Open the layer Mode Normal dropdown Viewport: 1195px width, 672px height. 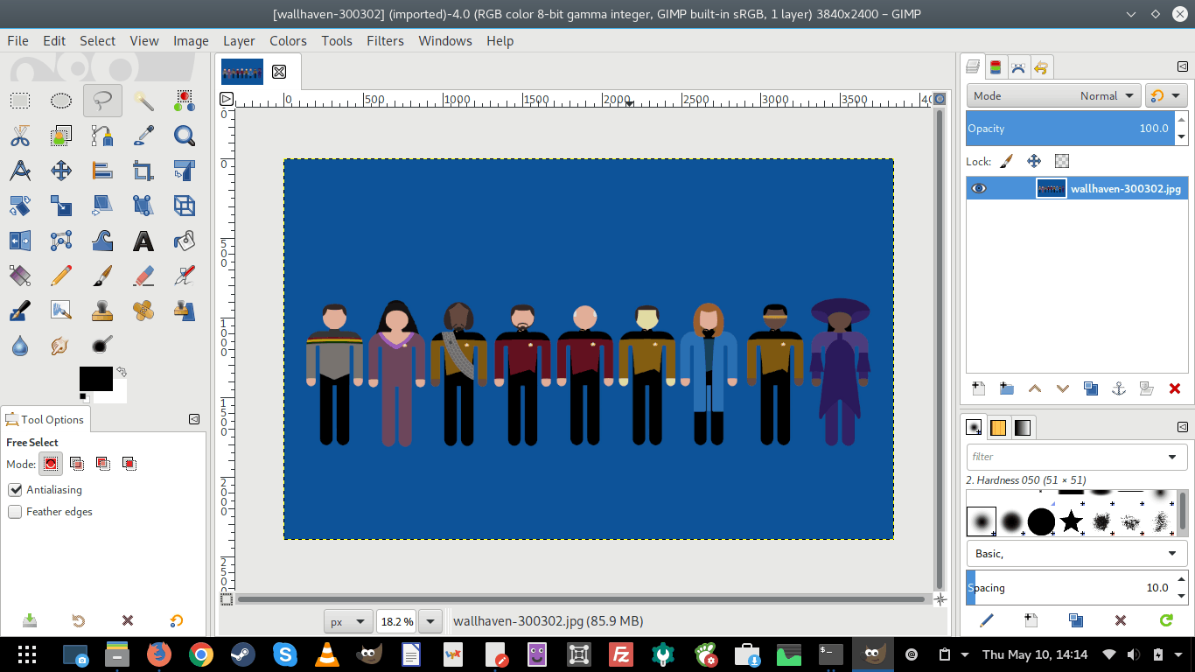[1053, 96]
